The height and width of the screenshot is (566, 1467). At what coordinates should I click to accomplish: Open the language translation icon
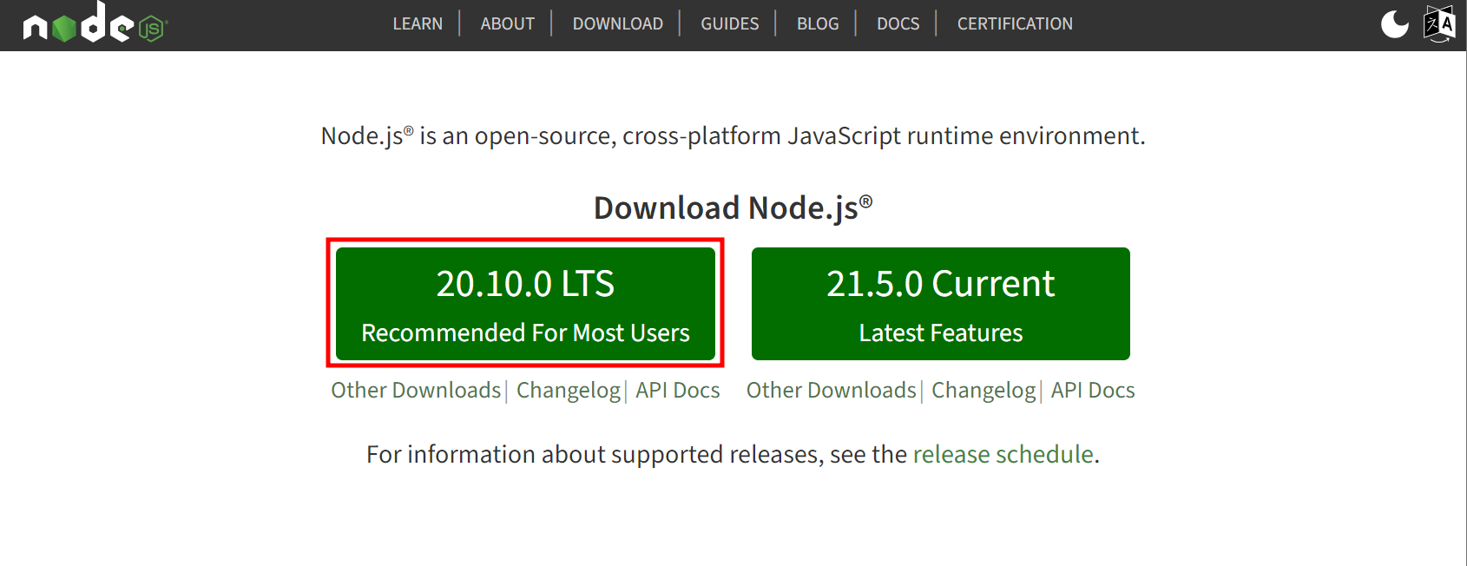click(1439, 23)
